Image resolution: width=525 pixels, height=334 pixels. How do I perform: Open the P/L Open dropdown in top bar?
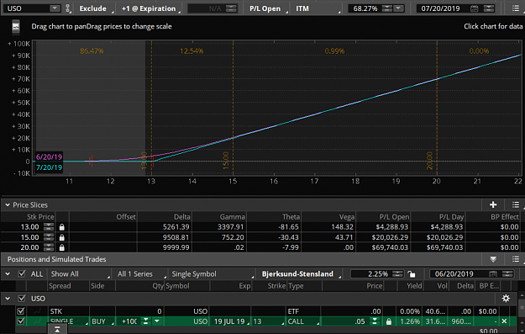267,8
